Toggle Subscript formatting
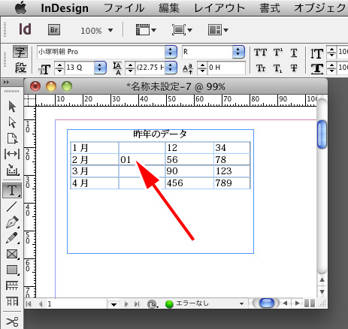The image size is (348, 329). [277, 68]
